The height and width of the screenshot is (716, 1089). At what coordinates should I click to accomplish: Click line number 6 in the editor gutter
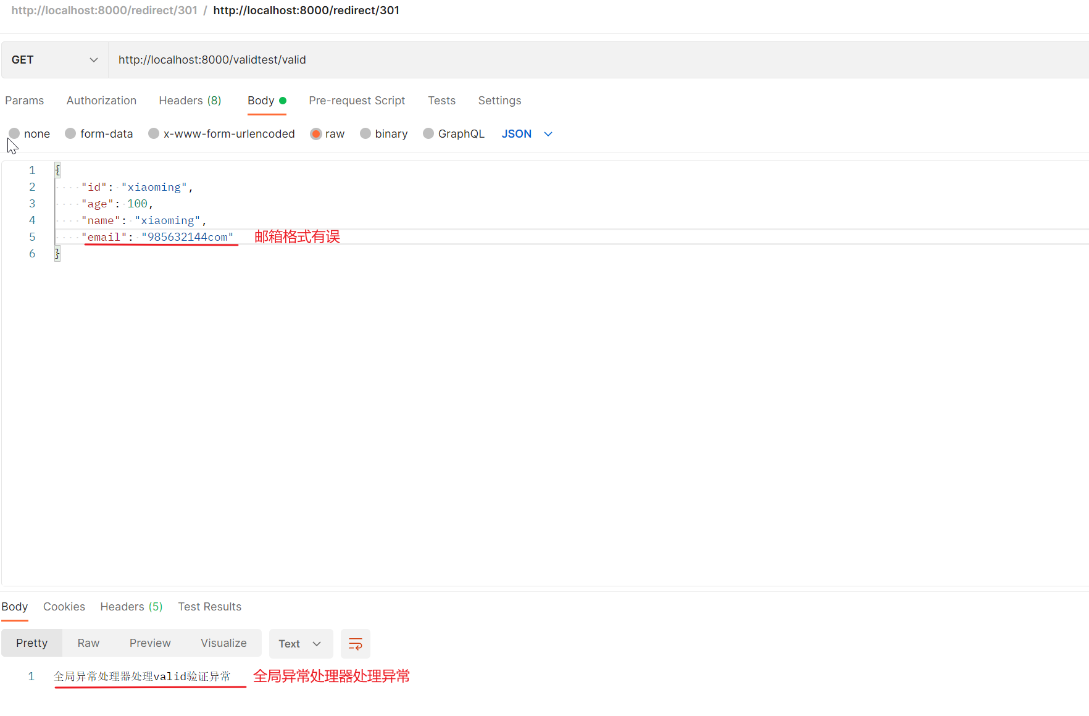(x=32, y=254)
